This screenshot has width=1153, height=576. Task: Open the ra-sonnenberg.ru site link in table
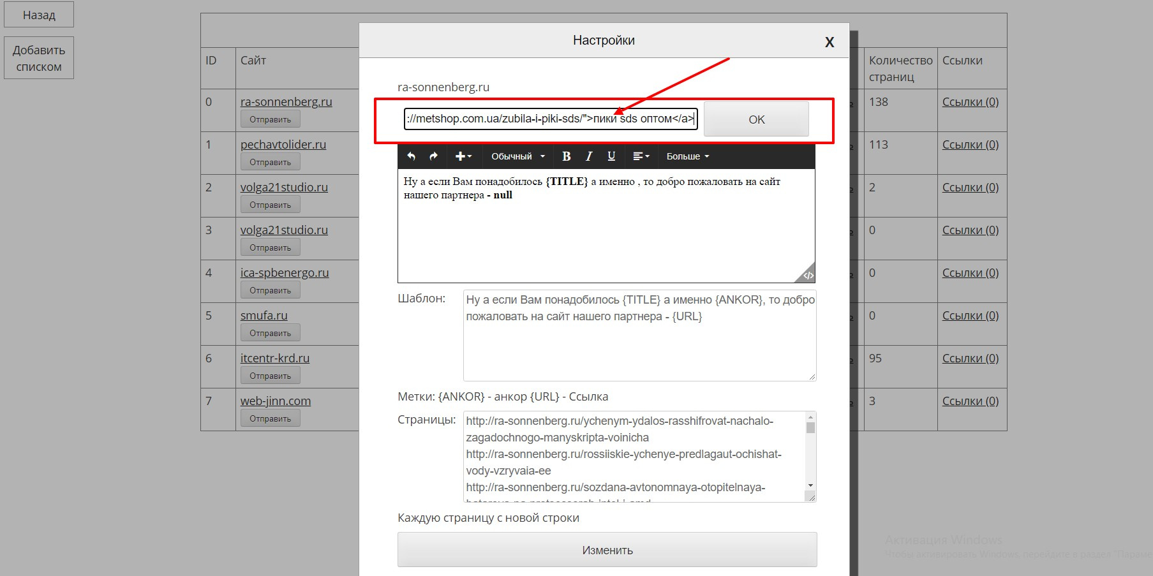point(286,101)
